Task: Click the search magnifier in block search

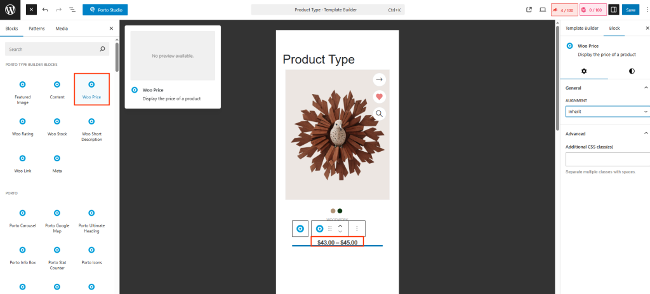Action: (103, 49)
